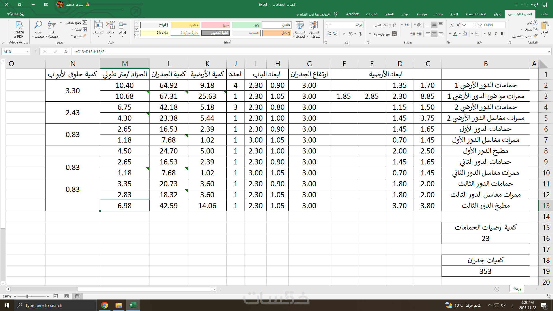Click the Create a PDF icon
The image size is (553, 311).
tap(19, 26)
